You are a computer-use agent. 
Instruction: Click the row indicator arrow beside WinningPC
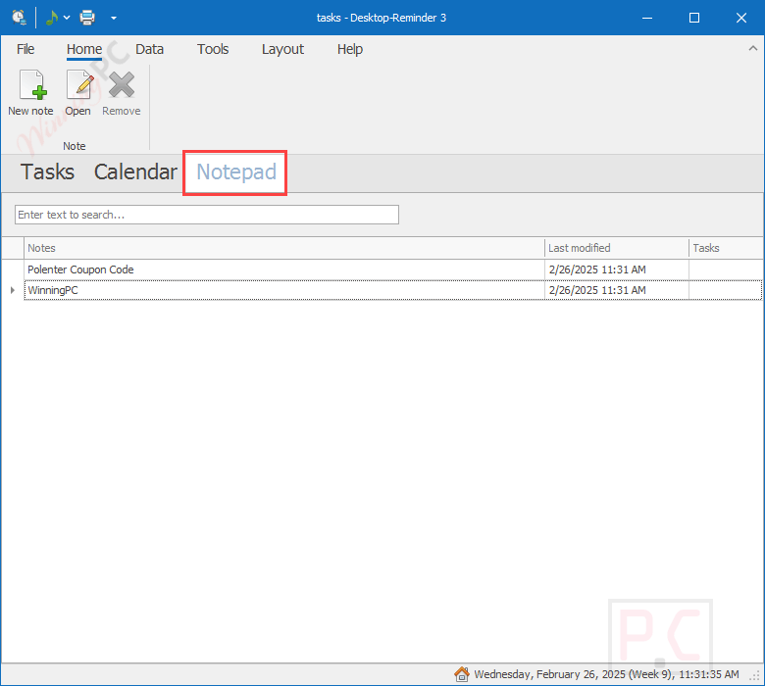(x=13, y=290)
